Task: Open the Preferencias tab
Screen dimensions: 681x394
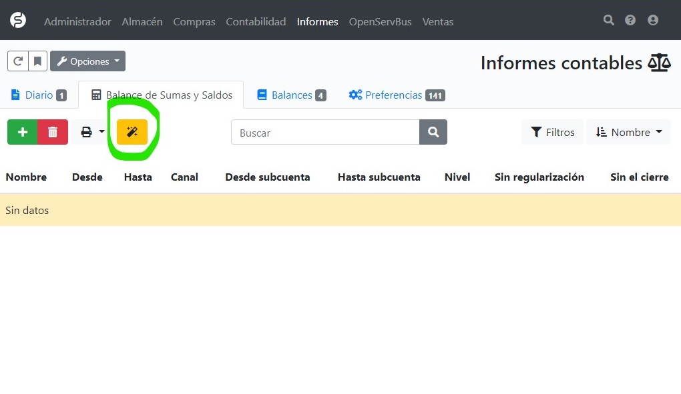Action: tap(397, 95)
